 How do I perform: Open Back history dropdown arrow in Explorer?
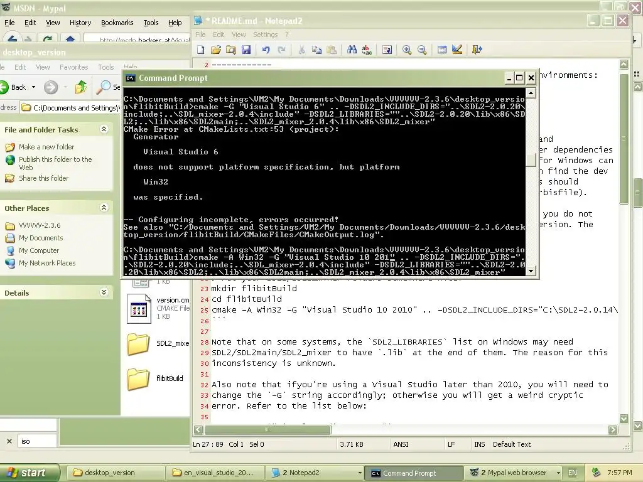pyautogui.click(x=34, y=87)
